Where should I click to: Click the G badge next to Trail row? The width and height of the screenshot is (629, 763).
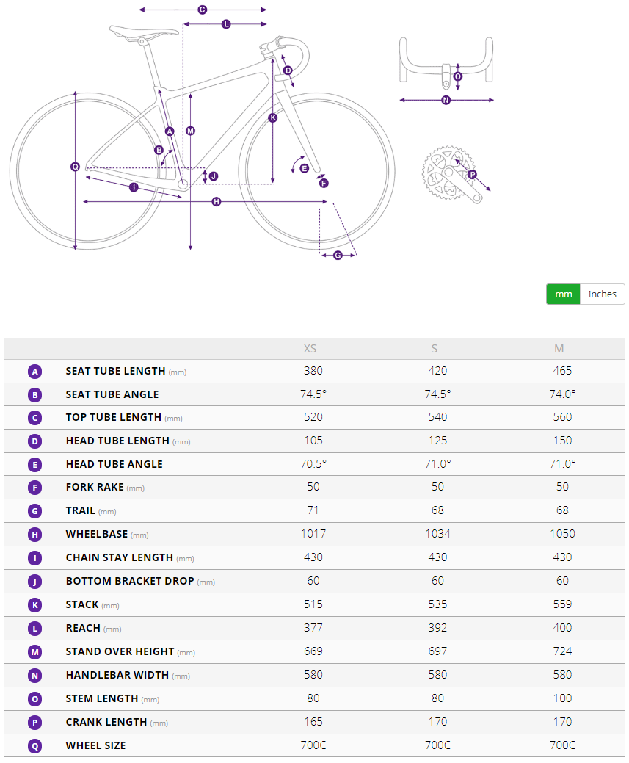click(35, 511)
